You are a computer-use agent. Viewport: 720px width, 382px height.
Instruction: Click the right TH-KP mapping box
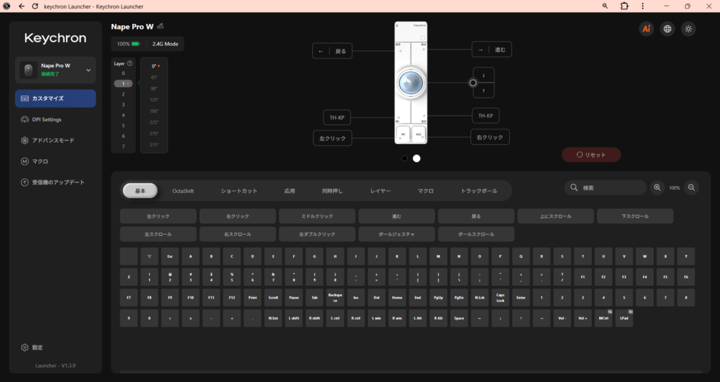pos(485,116)
